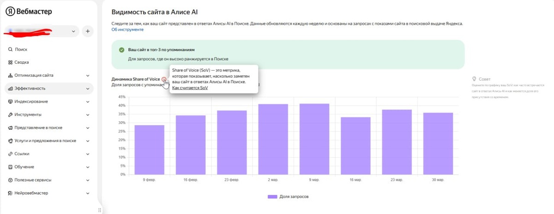Click the Нейровебмастер icon
This screenshot has width=554, height=214.
pos(10,193)
